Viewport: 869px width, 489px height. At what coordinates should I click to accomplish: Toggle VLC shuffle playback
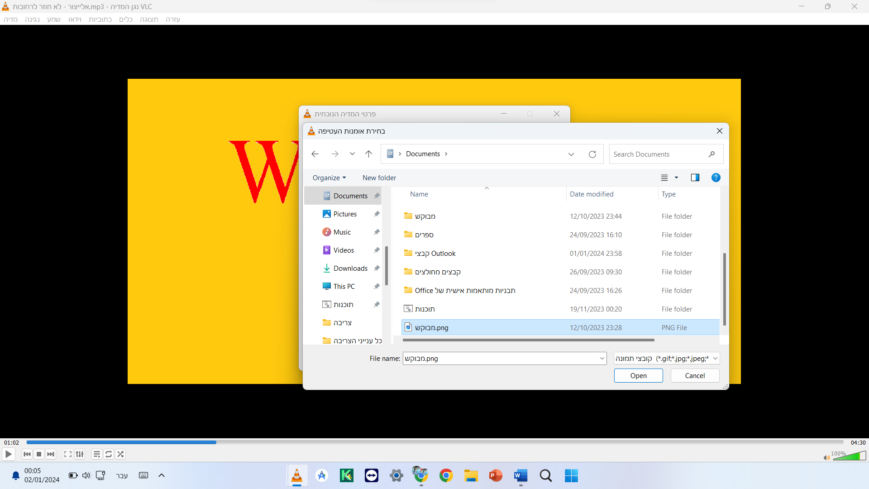click(x=120, y=454)
